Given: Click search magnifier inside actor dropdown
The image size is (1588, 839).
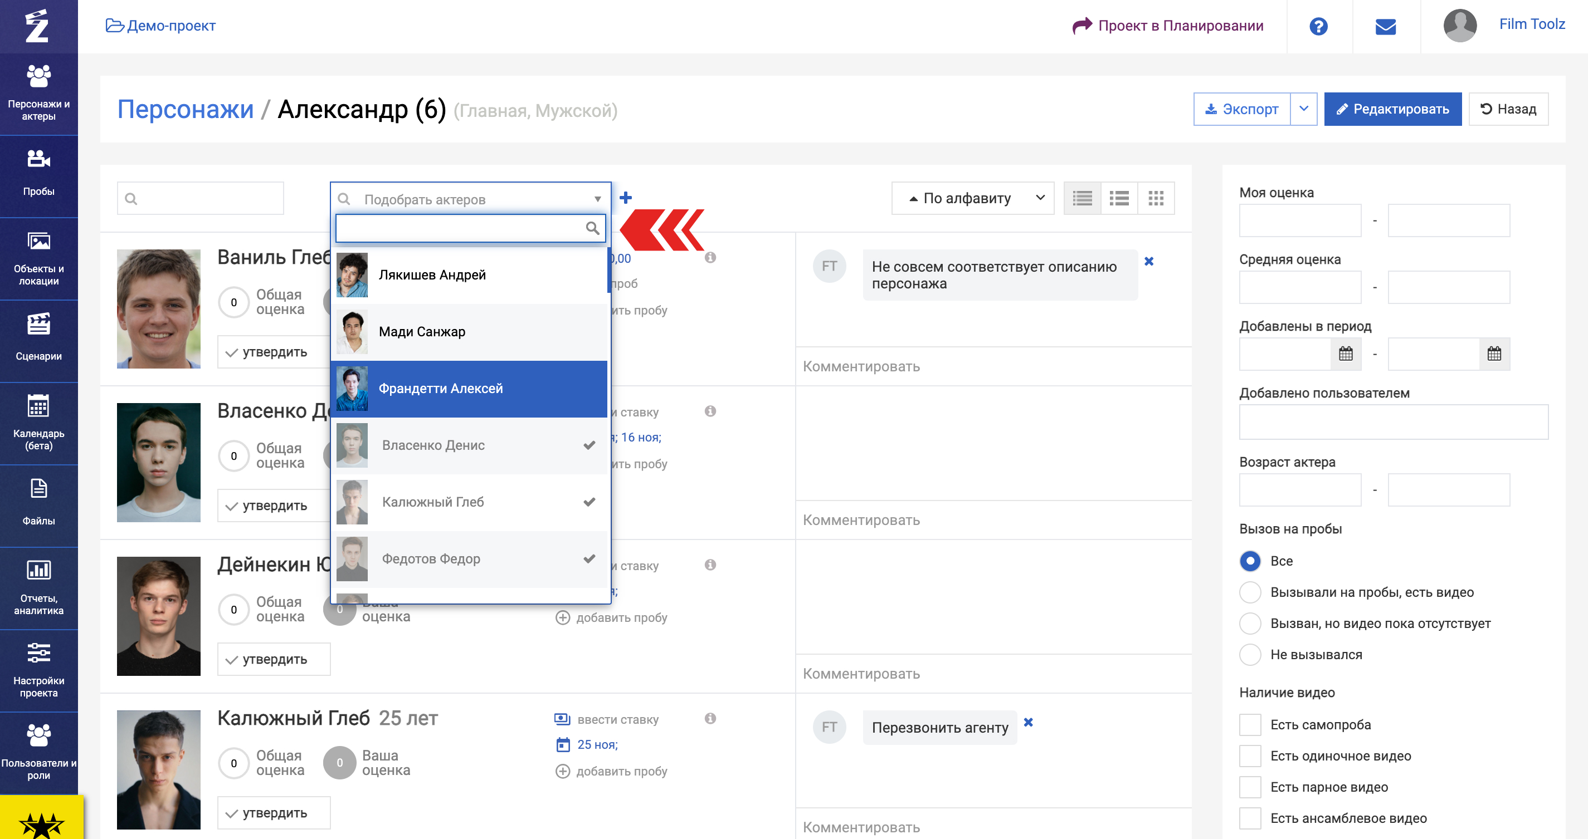Looking at the screenshot, I should [592, 228].
